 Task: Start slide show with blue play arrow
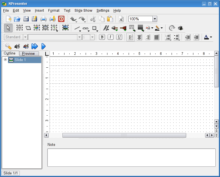(x=44, y=46)
